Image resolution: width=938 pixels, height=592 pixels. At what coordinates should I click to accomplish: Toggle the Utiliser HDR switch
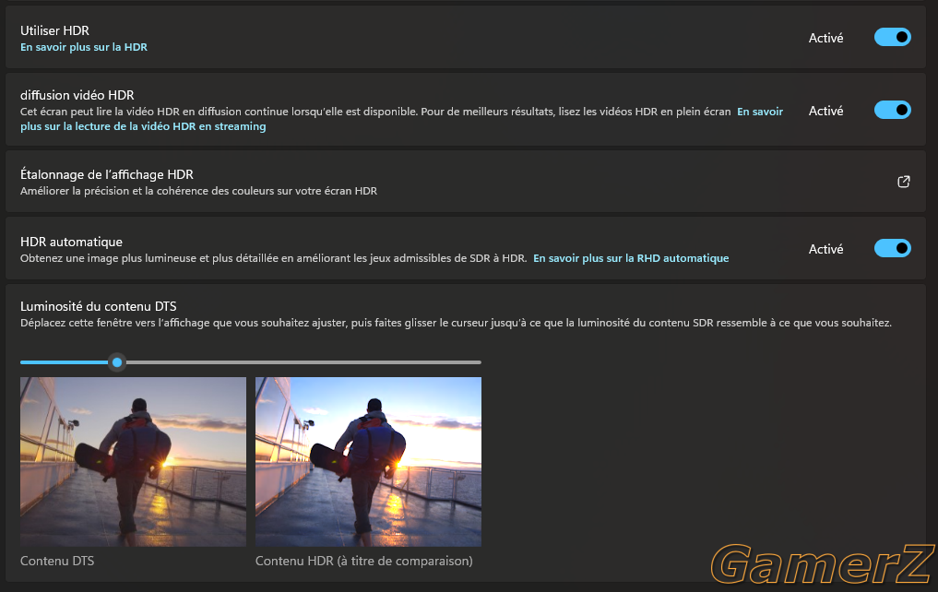[x=893, y=37]
